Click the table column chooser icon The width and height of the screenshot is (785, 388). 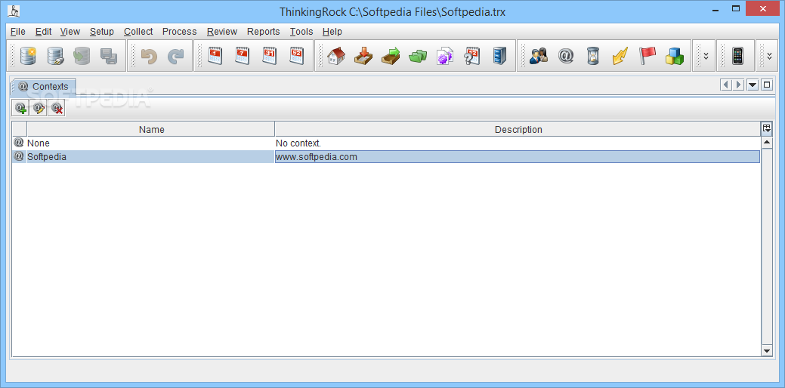(x=766, y=128)
